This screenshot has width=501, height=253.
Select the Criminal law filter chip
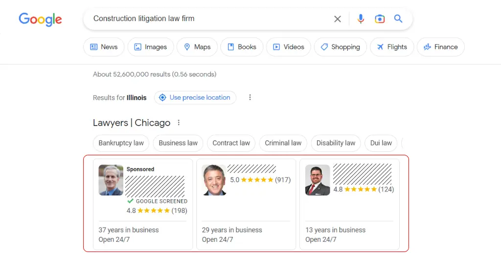[x=283, y=143]
